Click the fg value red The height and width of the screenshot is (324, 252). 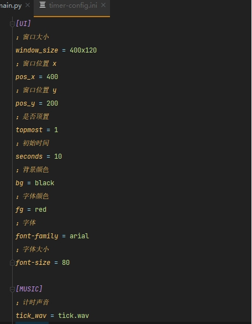pyautogui.click(x=40, y=210)
